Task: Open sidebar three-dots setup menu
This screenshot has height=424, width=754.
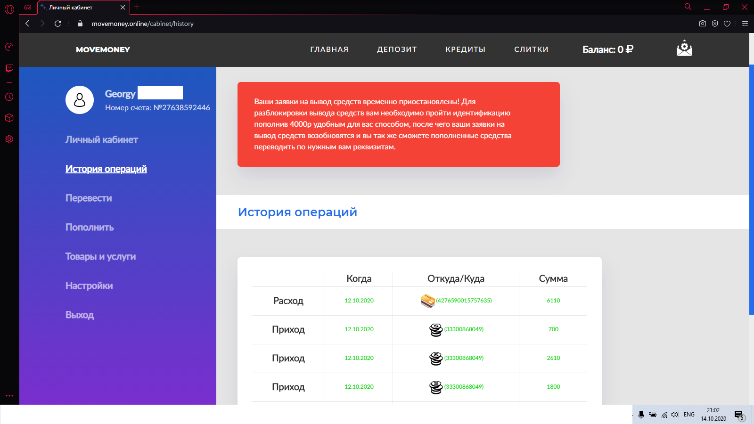Action: (x=9, y=396)
